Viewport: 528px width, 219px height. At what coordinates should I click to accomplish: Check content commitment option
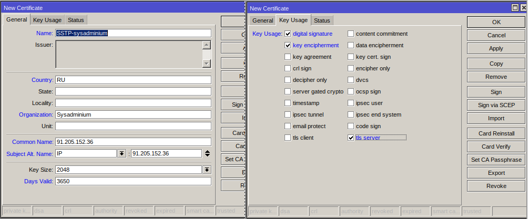click(x=351, y=34)
